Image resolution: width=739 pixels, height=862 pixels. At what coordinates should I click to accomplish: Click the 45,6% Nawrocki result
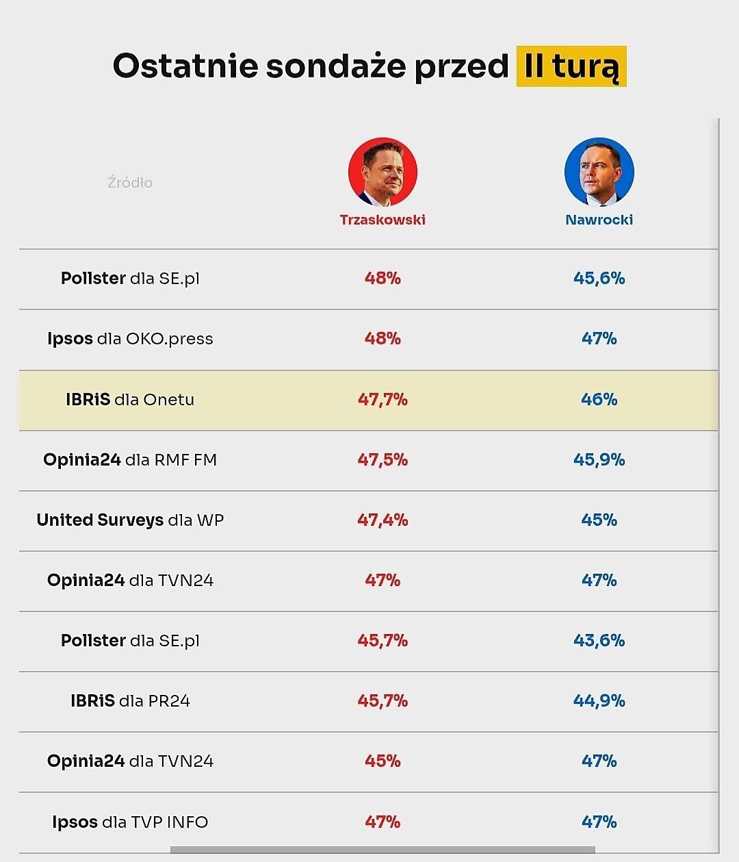point(599,279)
